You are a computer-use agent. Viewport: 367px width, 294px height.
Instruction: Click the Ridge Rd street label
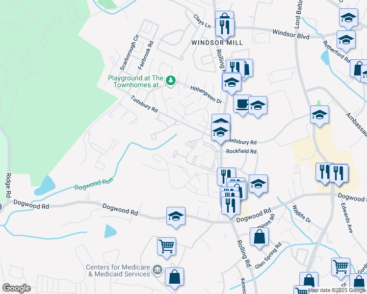tap(8, 185)
